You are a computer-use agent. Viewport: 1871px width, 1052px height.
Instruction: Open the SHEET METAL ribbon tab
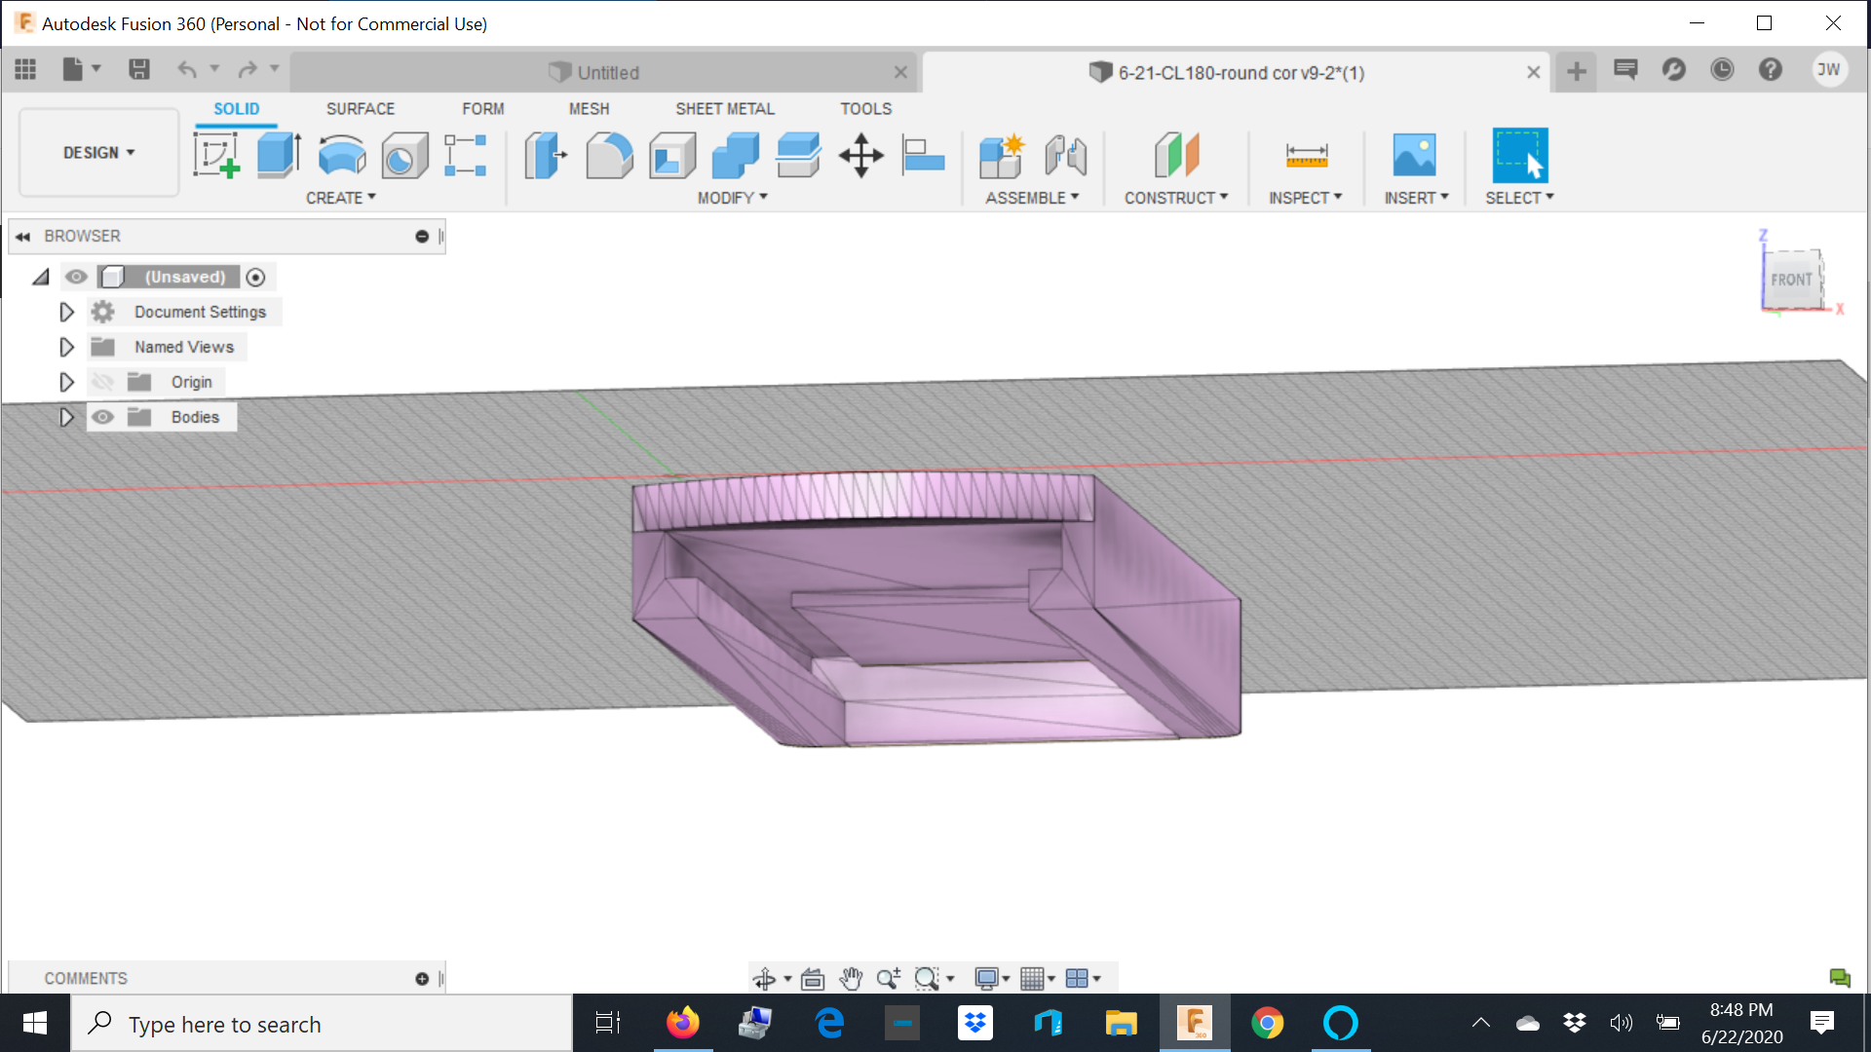click(725, 108)
